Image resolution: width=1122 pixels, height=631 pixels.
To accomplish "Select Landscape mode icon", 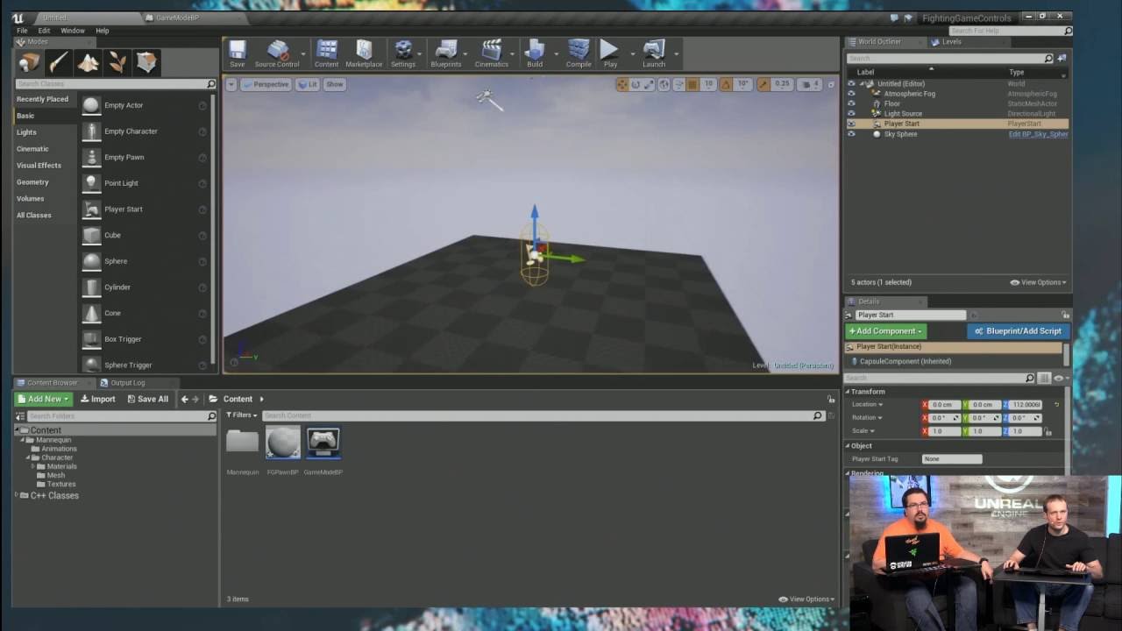I will pyautogui.click(x=88, y=62).
